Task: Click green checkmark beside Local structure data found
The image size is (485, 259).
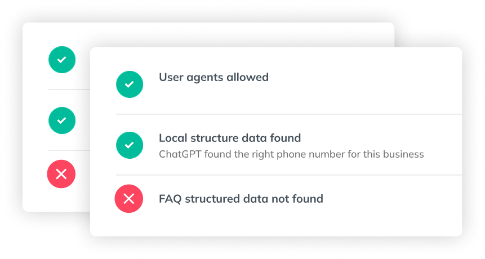Action: pyautogui.click(x=130, y=145)
